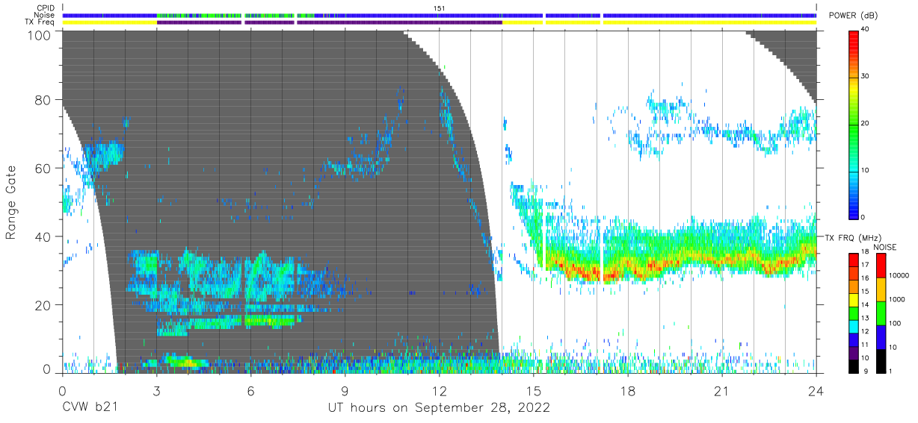The height and width of the screenshot is (423, 918).
Task: Click the POWER scale label '30'
Action: tap(866, 77)
